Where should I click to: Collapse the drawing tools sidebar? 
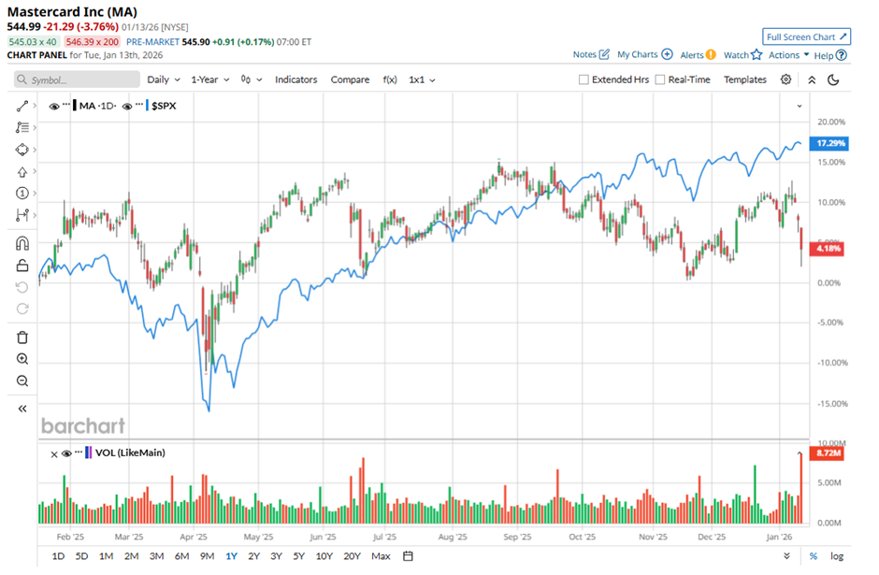22,409
